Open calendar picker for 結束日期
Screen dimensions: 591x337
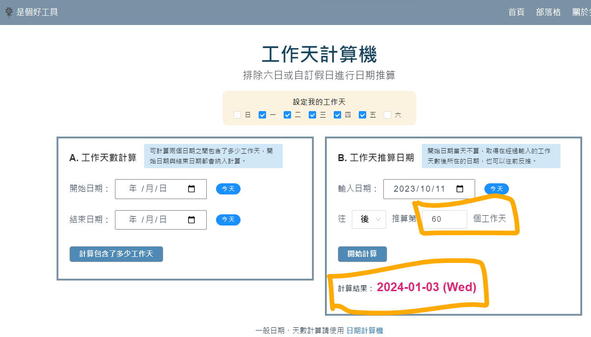click(x=191, y=220)
